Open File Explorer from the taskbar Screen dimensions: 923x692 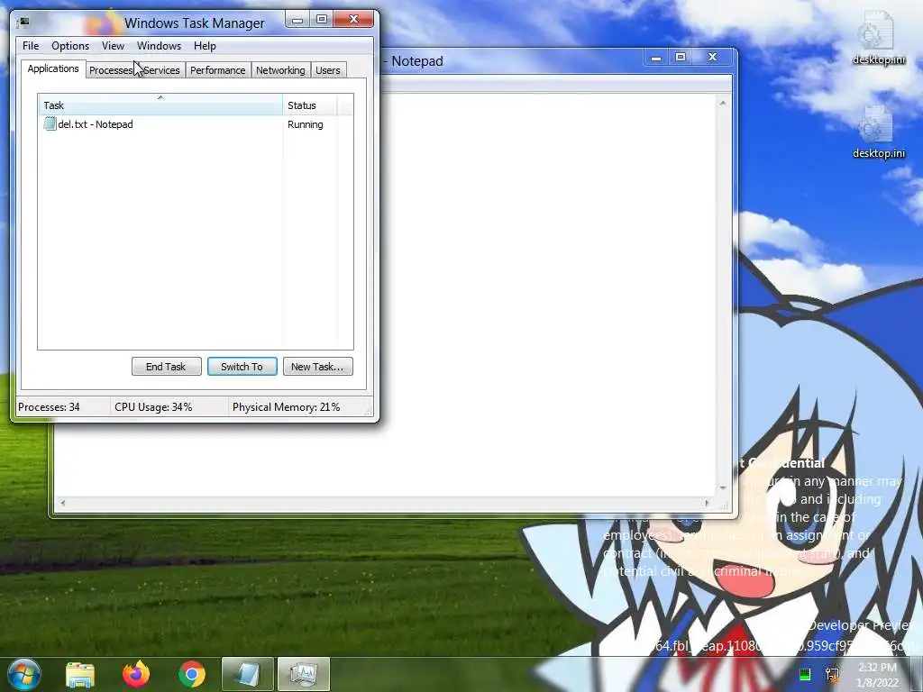click(x=80, y=674)
